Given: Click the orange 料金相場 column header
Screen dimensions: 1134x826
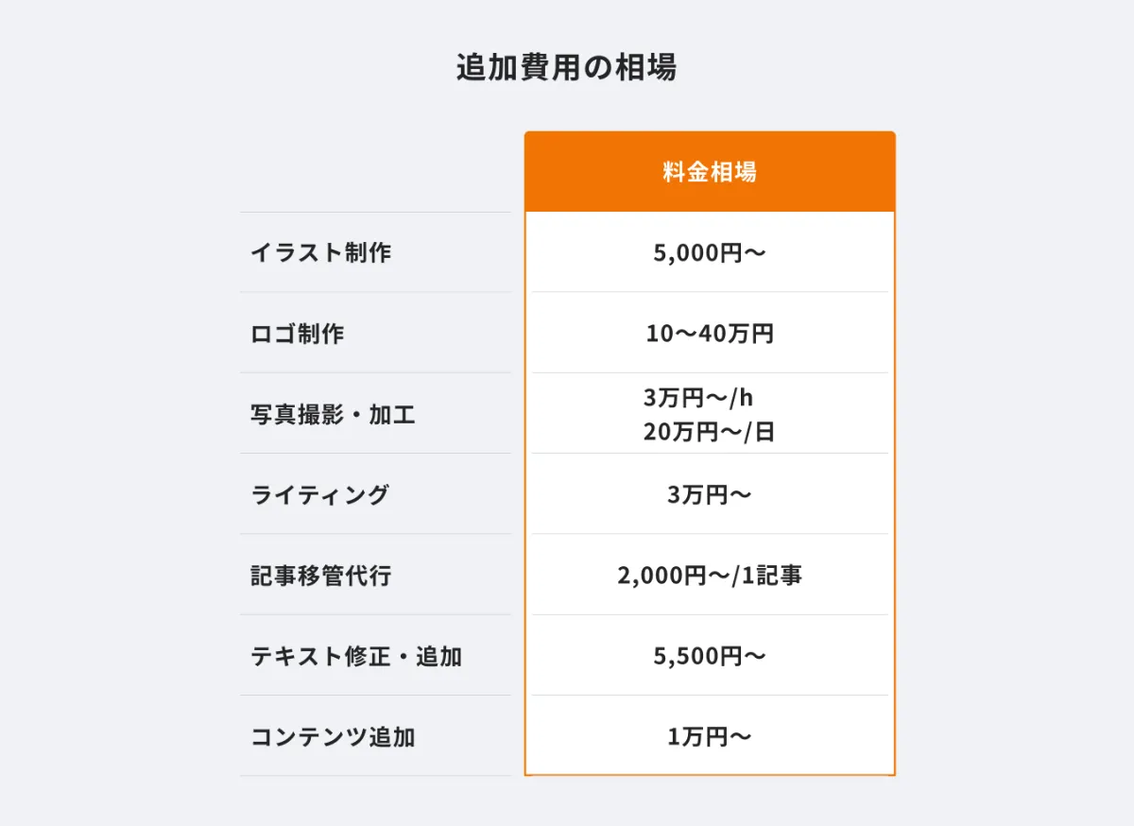Looking at the screenshot, I should point(710,172).
